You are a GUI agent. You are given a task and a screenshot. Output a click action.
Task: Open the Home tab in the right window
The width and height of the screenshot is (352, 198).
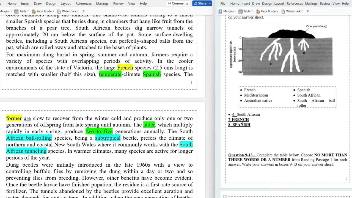click(235, 3)
